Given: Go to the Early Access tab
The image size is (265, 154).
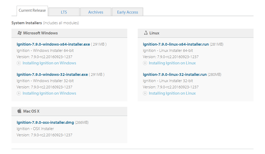Looking at the screenshot, I should pos(128,12).
